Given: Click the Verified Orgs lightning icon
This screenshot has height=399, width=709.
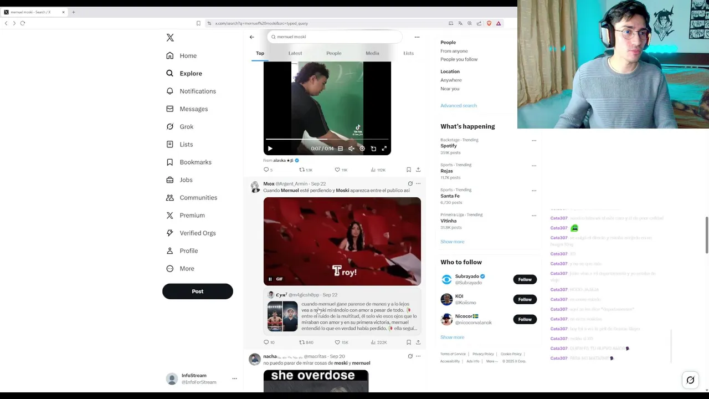Looking at the screenshot, I should point(170,233).
